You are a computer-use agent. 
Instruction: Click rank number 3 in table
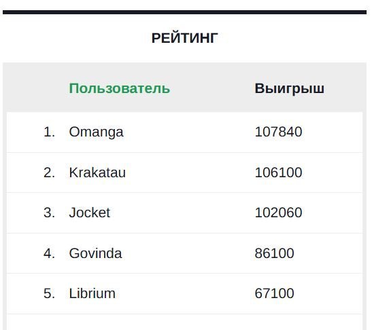click(49, 213)
